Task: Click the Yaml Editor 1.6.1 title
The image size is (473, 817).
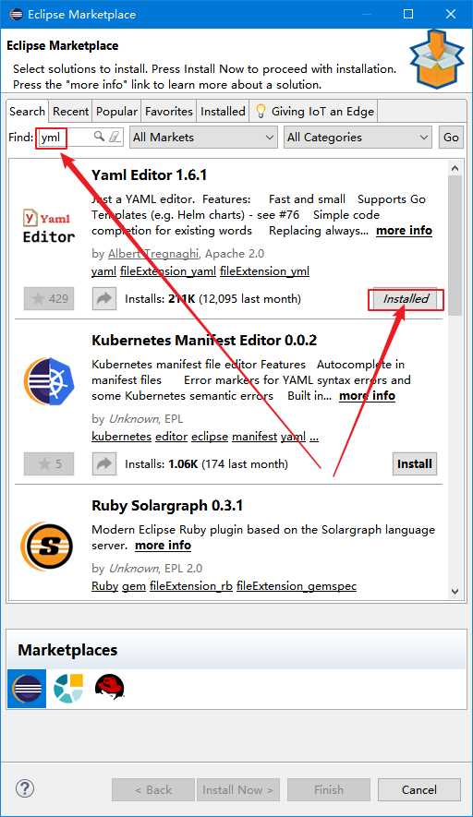Action: pyautogui.click(x=149, y=175)
